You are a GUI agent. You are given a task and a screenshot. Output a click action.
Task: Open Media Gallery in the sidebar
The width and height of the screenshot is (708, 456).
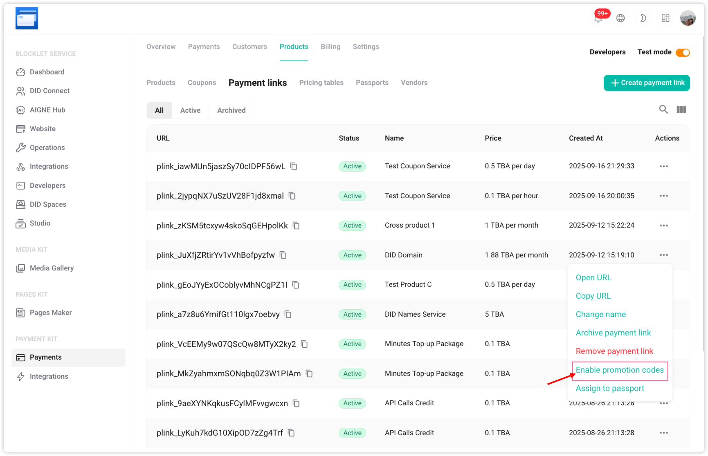coord(52,268)
